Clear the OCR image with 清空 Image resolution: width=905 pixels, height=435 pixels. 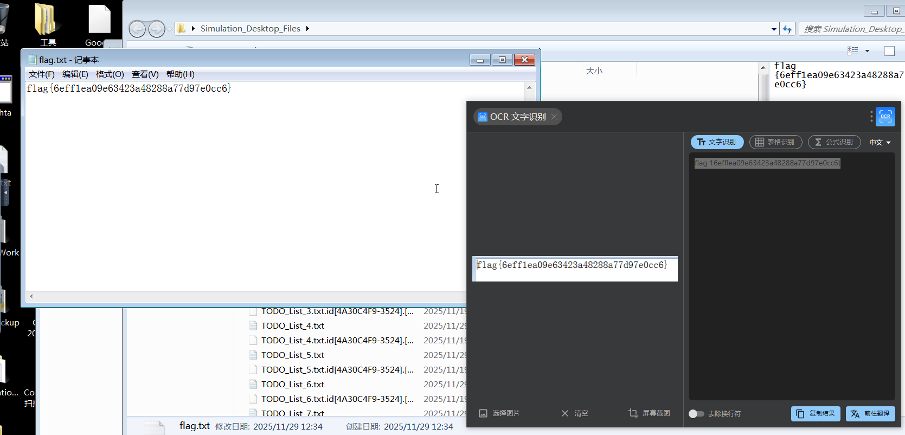coord(575,413)
